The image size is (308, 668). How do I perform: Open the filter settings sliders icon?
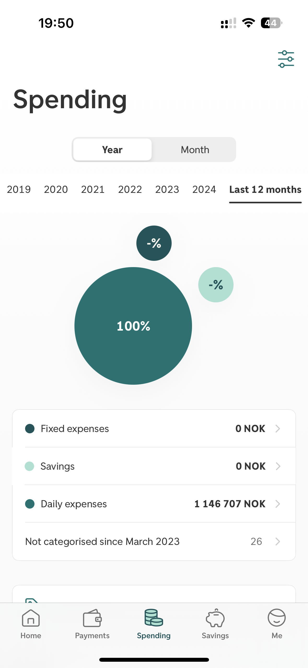[x=286, y=59]
